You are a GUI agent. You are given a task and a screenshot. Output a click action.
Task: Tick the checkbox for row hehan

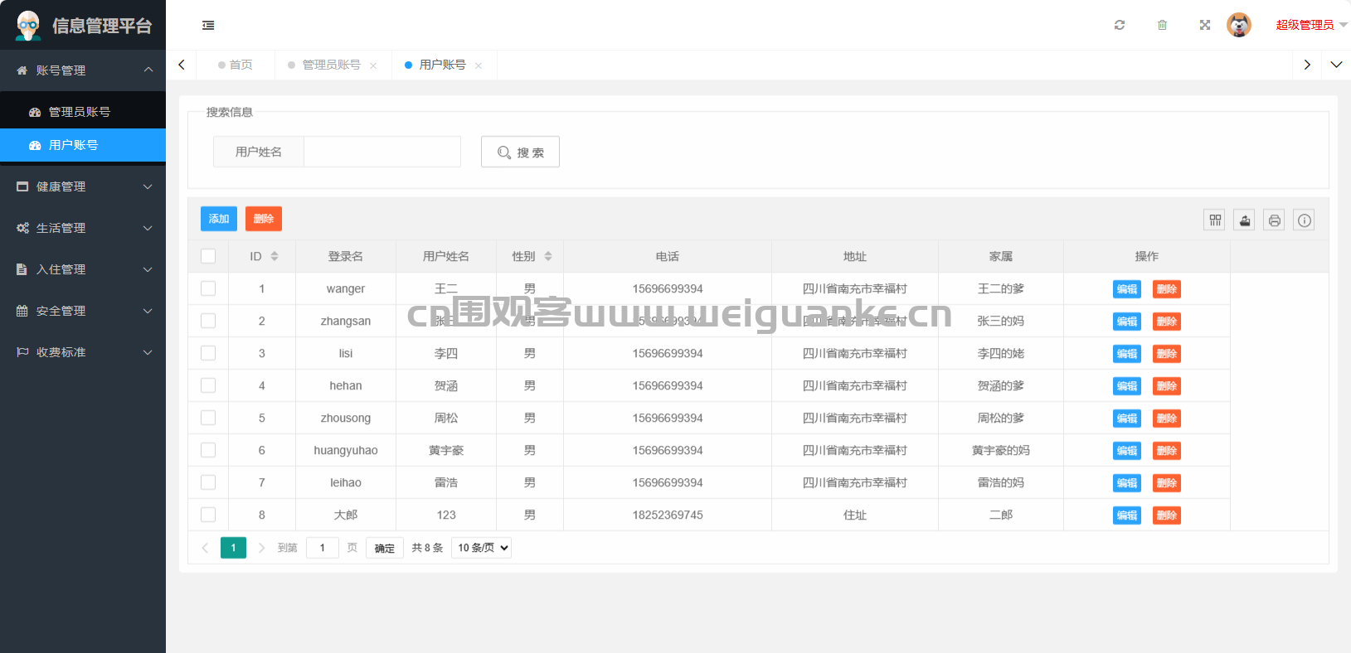(208, 385)
